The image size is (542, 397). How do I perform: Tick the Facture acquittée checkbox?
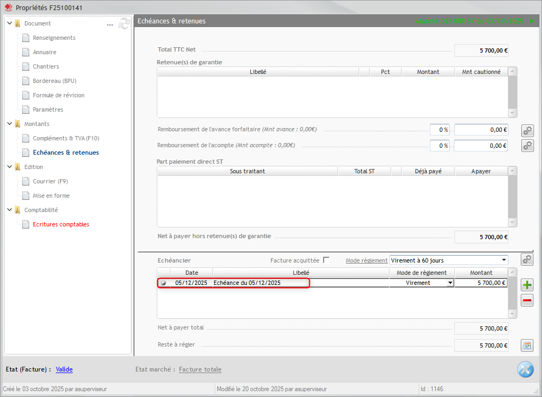coord(326,260)
